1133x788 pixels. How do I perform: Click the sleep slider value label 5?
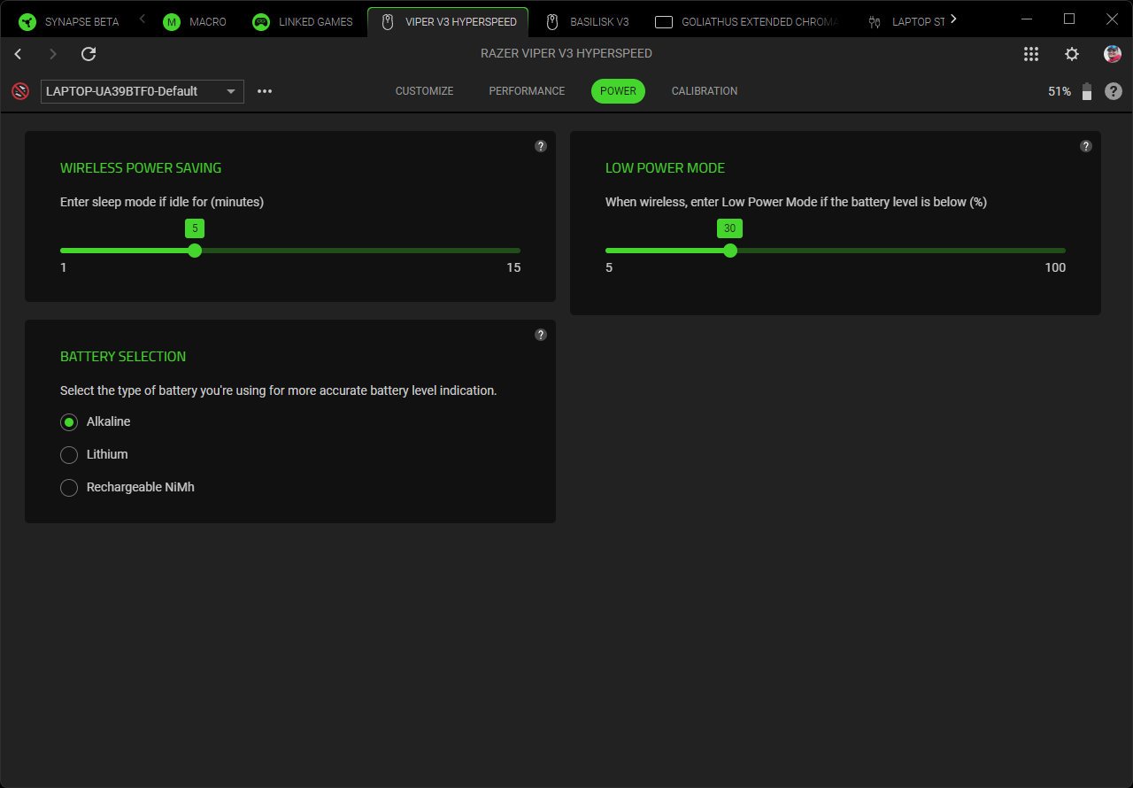coord(195,228)
